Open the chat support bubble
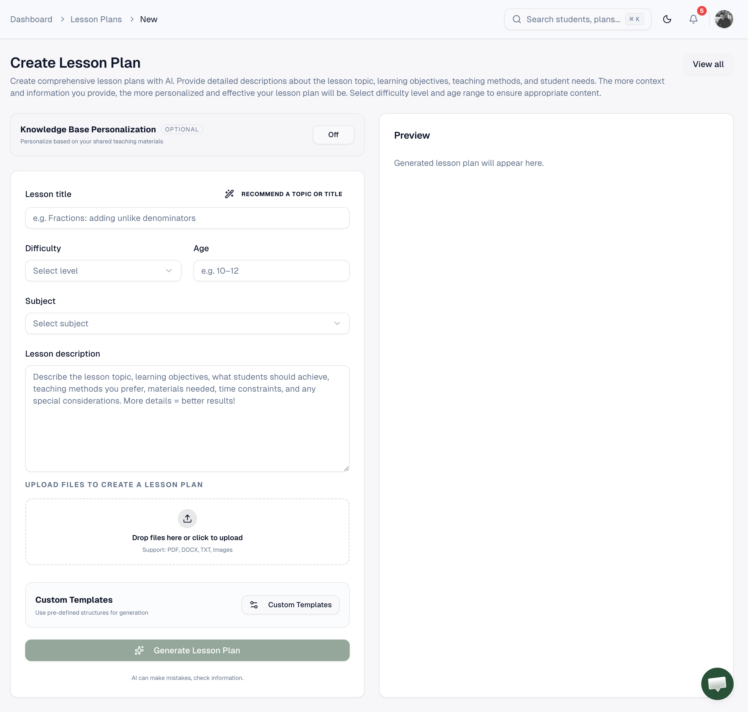This screenshot has width=748, height=712. [717, 684]
